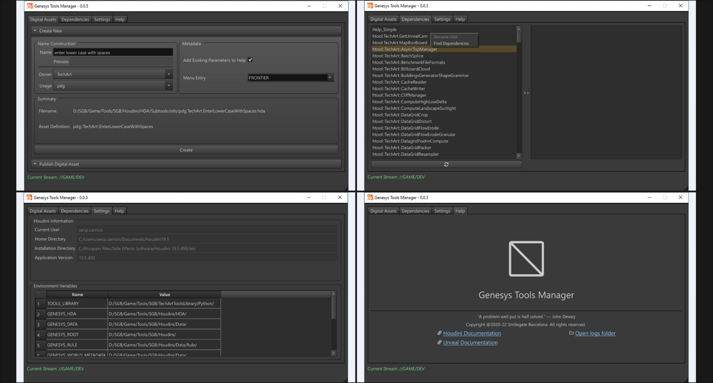
Task: Open the Menu Entry dropdown showing FRONTIER
Action: (291, 78)
